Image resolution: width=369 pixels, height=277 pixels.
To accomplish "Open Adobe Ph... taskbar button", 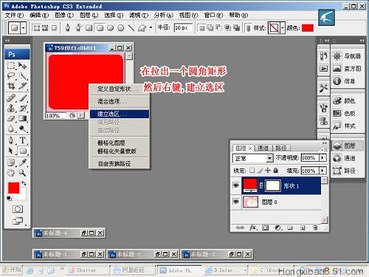I will (179, 270).
